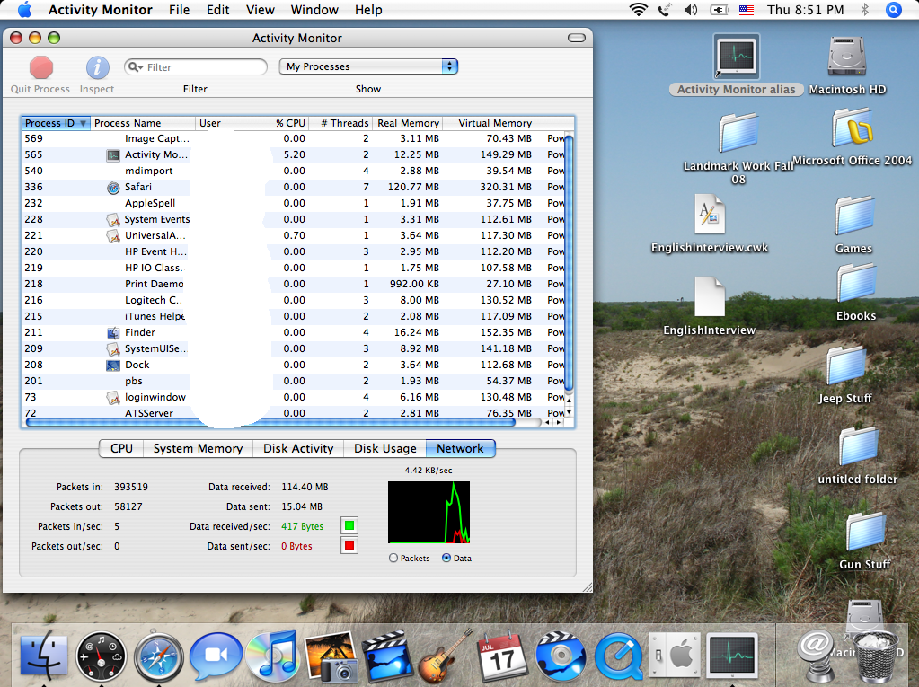Open the My Processes show dropdown
This screenshot has width=919, height=687.
coord(368,66)
